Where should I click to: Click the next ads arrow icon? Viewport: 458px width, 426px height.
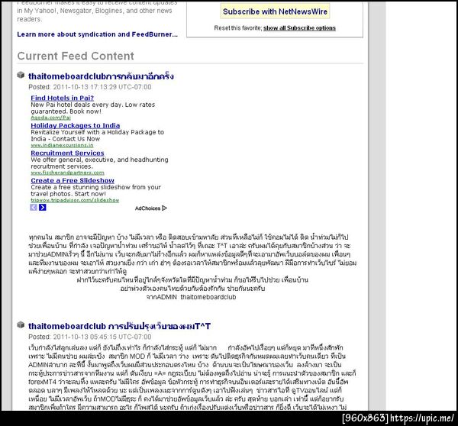coord(43,208)
